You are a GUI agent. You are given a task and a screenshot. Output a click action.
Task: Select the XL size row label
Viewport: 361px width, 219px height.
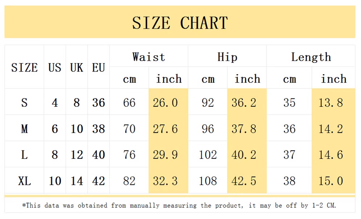24,181
